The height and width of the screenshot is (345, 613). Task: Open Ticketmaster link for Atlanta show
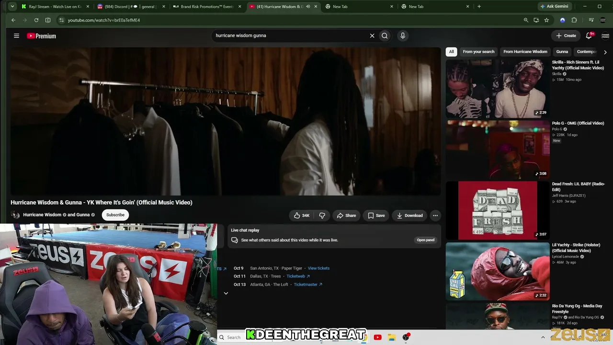coord(308,285)
